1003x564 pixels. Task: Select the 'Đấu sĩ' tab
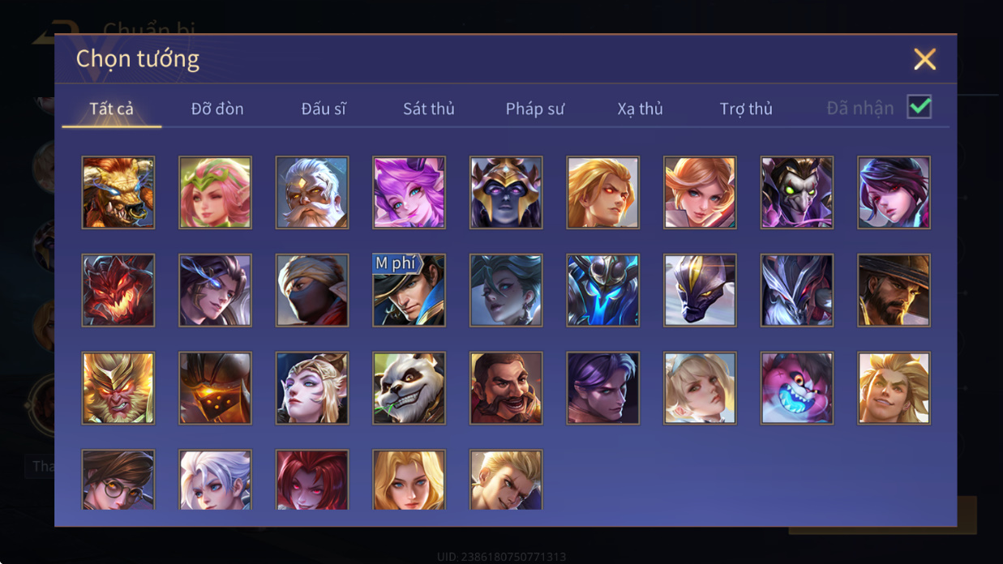tap(324, 109)
